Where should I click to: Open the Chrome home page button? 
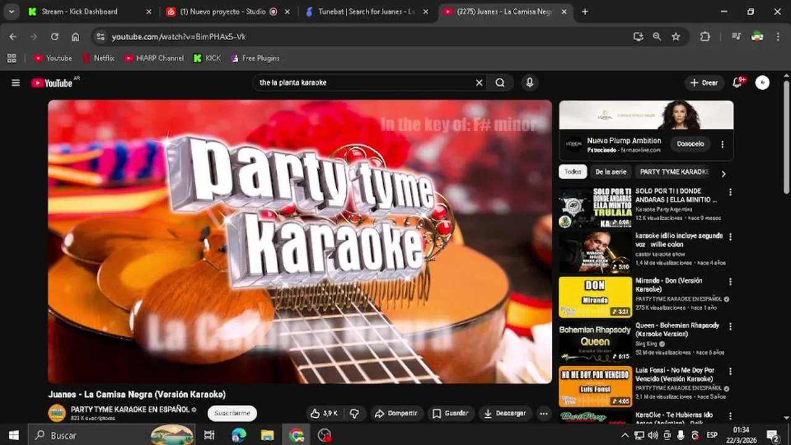tap(75, 37)
